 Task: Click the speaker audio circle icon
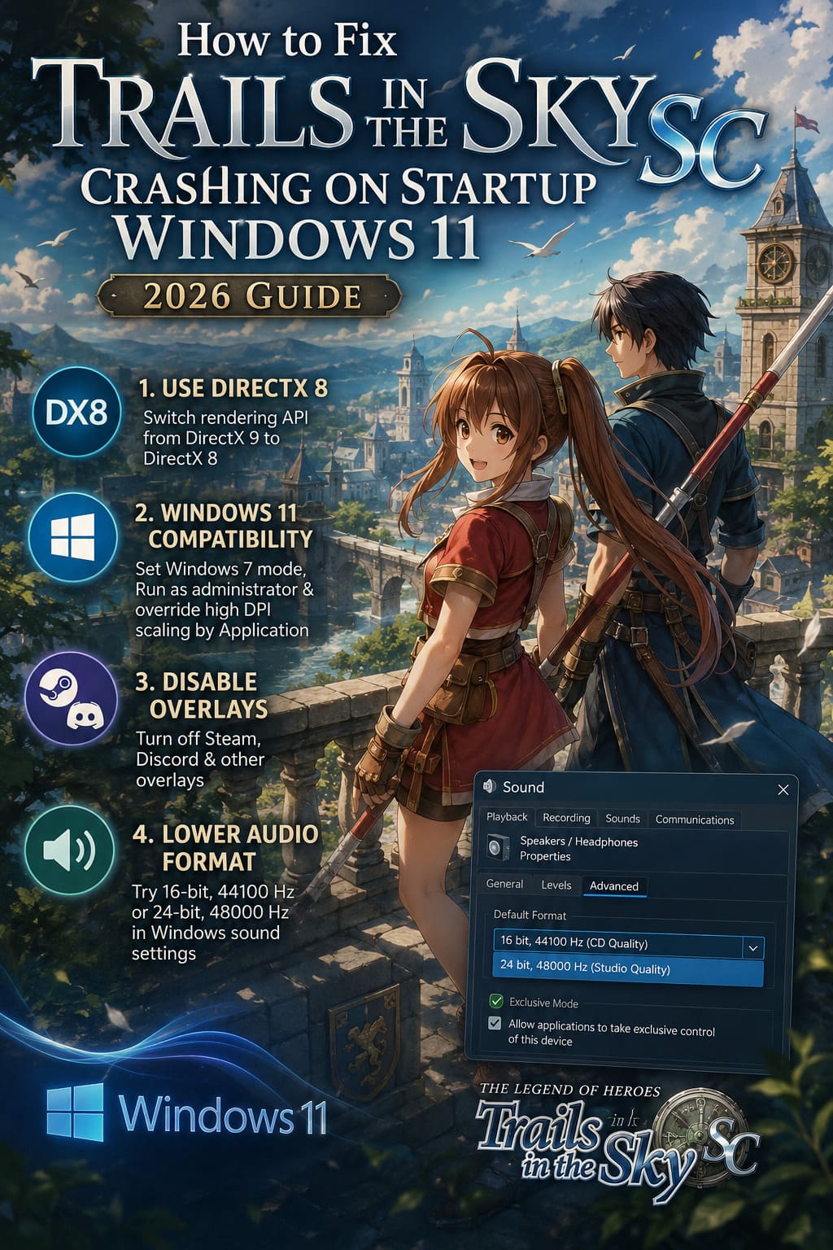coord(70,850)
